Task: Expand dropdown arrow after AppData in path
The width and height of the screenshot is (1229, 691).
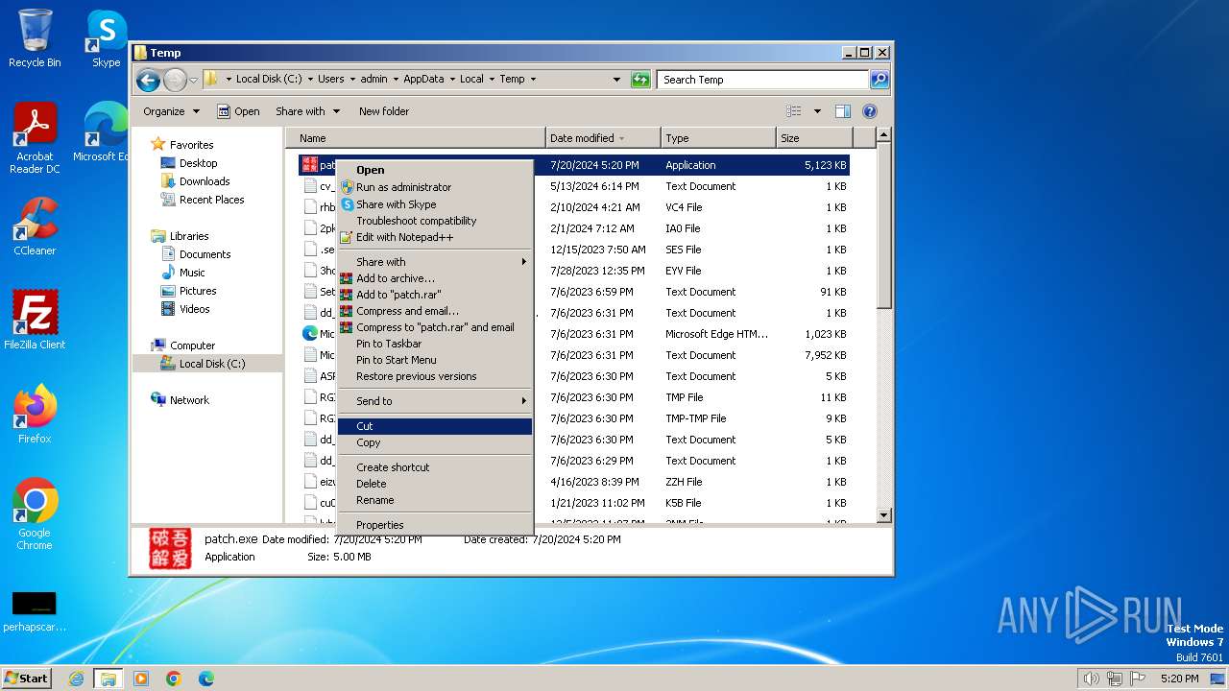Action: pos(451,80)
